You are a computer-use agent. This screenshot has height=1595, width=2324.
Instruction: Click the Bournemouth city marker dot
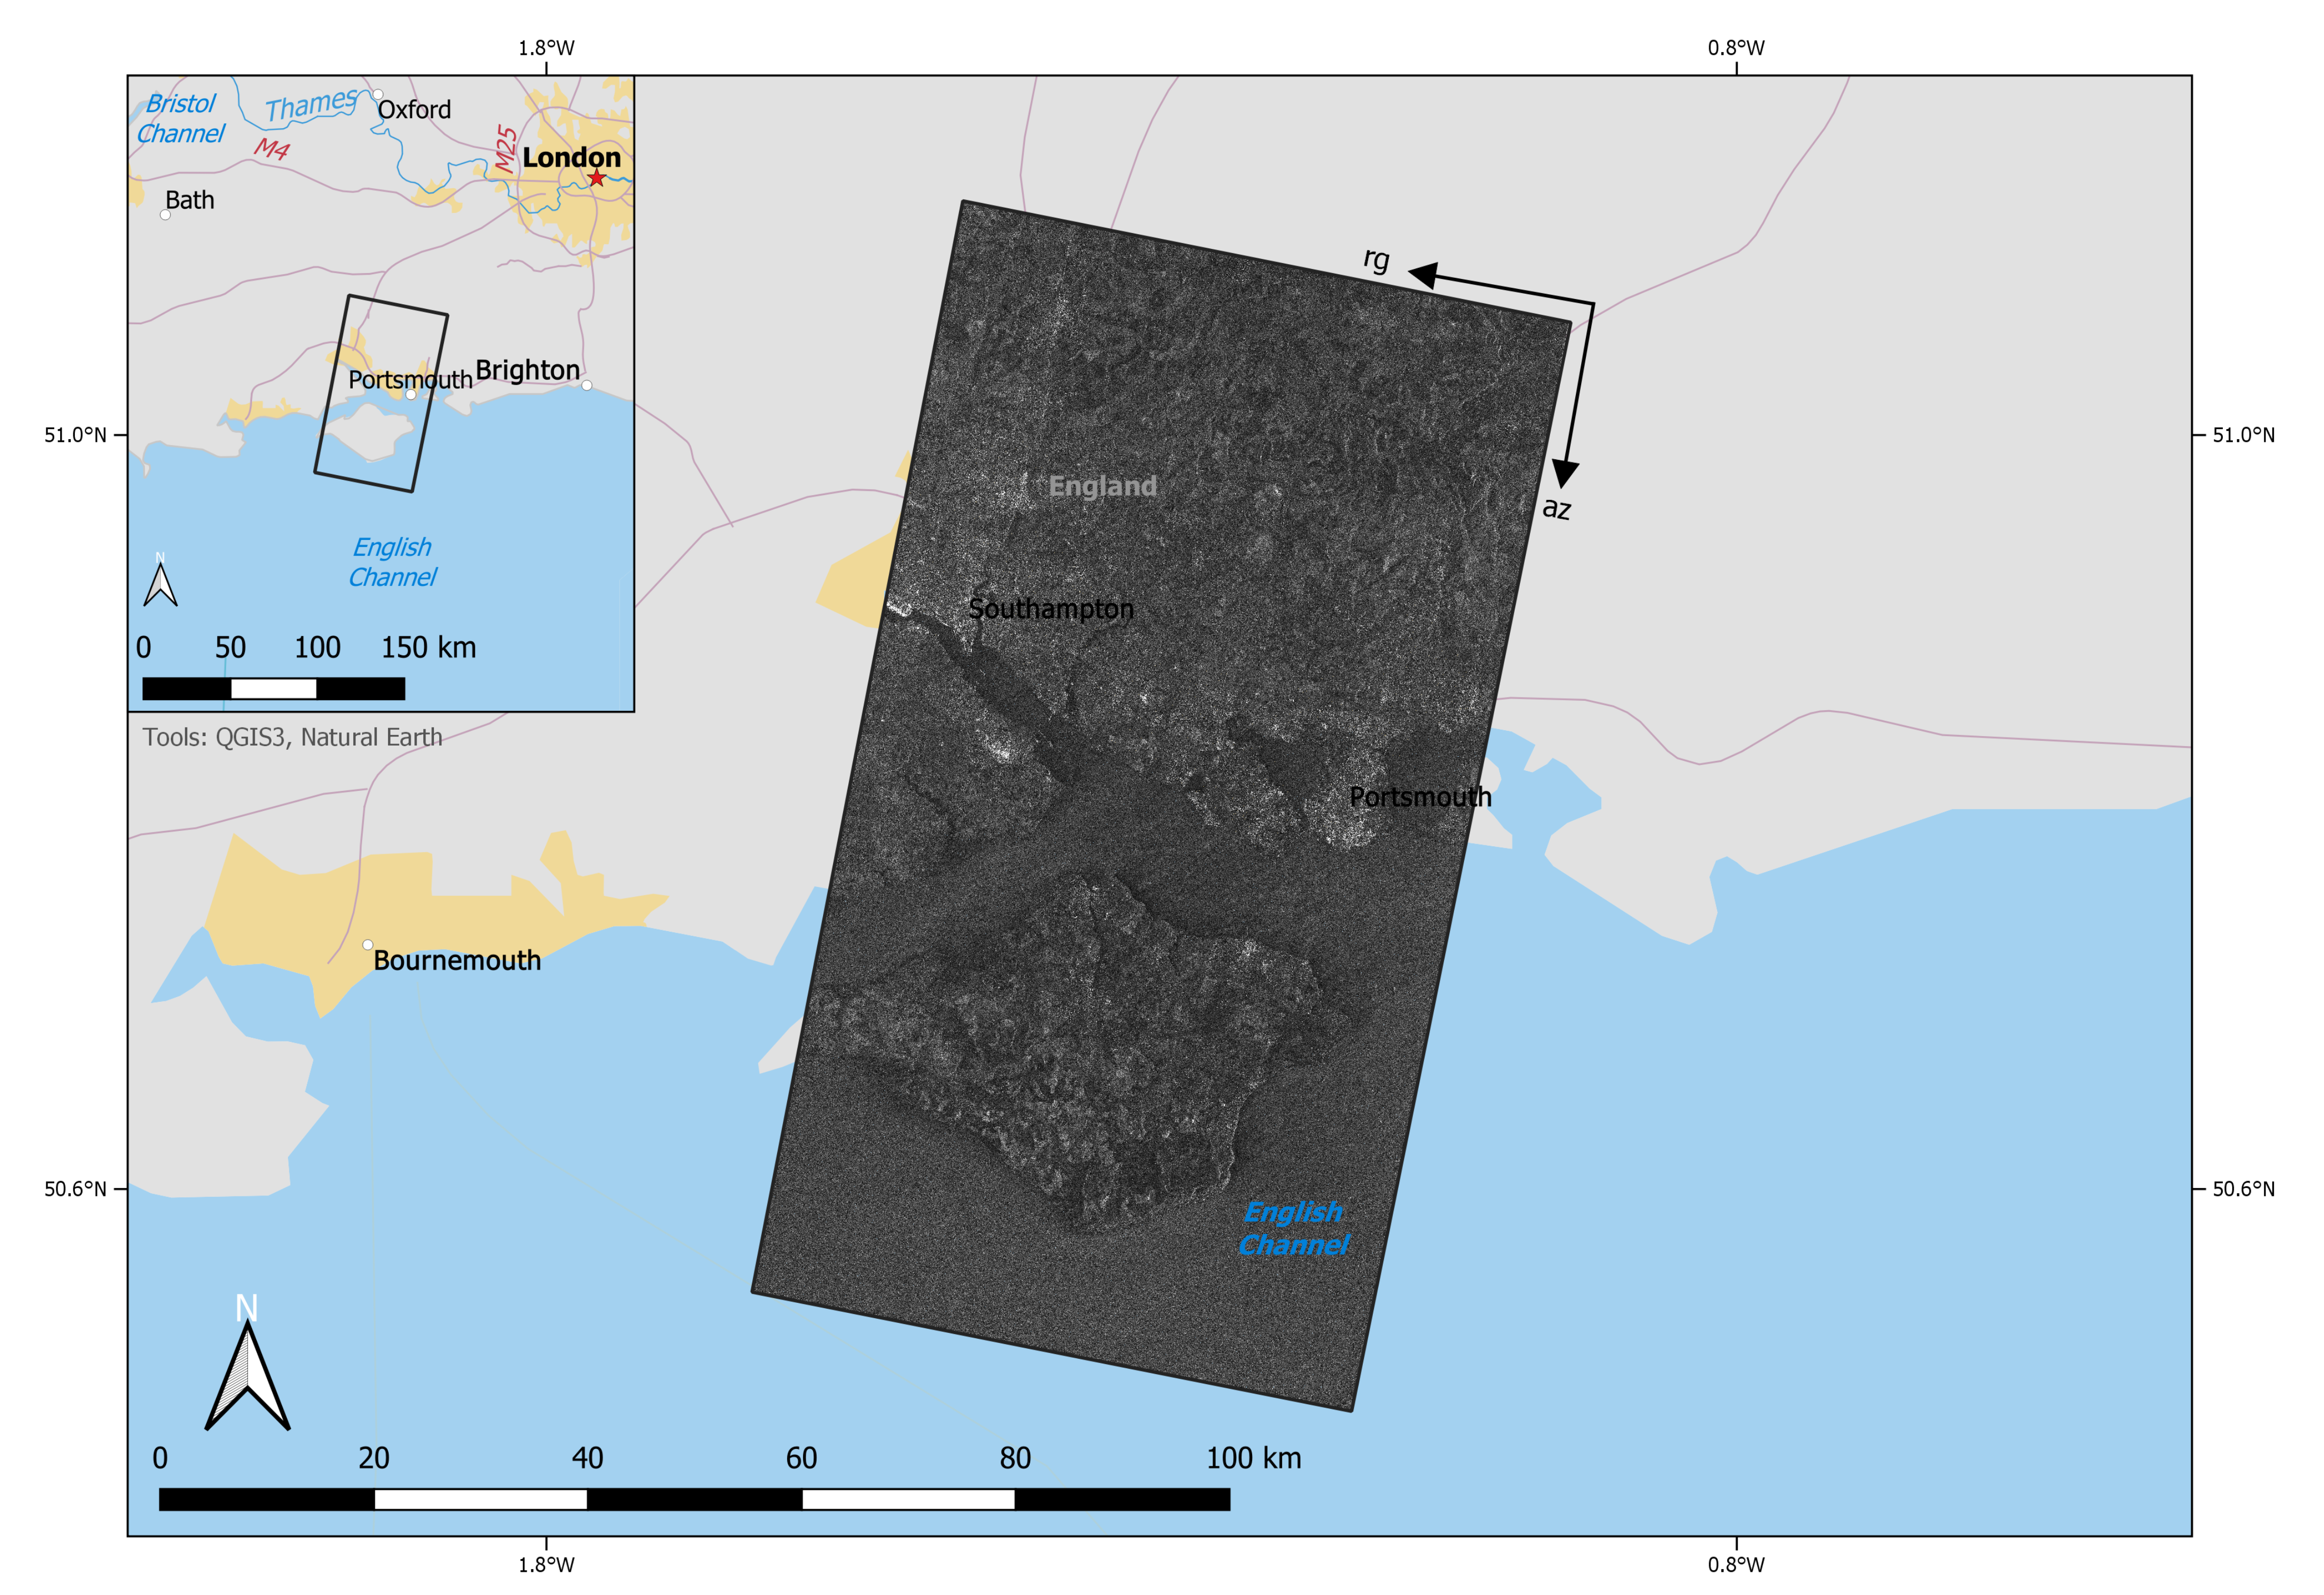tap(367, 944)
